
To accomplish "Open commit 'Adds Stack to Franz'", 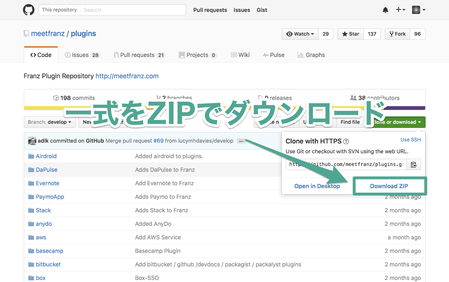I will 162,210.
